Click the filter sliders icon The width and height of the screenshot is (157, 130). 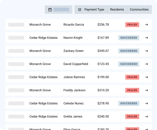tap(80, 10)
